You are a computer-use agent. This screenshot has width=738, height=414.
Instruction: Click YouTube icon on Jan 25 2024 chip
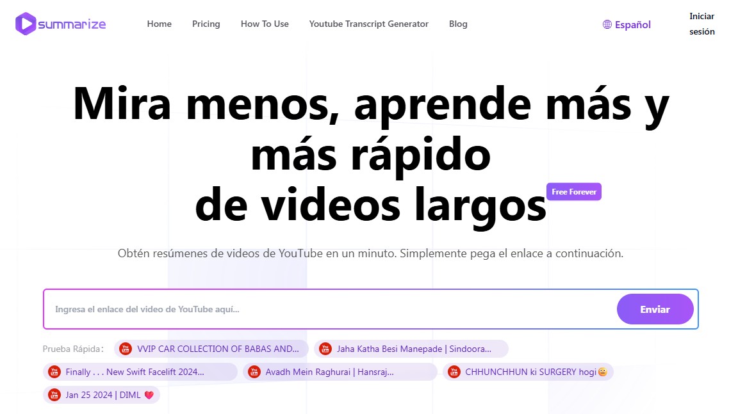click(x=54, y=395)
